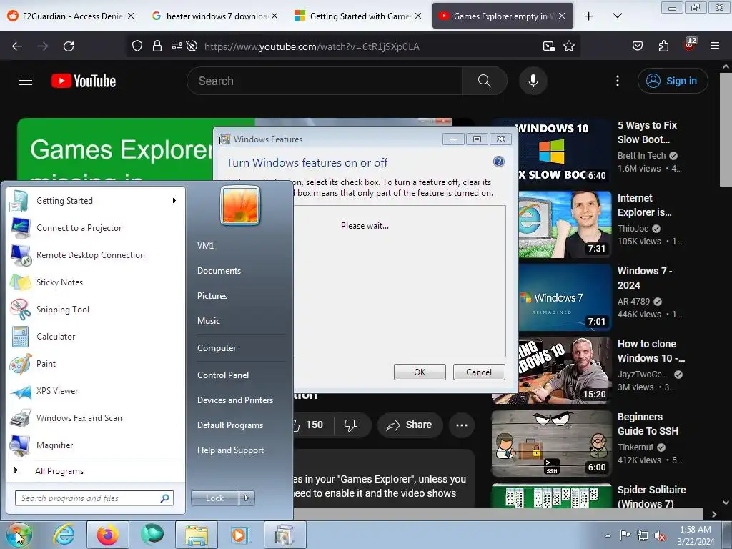The height and width of the screenshot is (549, 732).
Task: Open shutdown options arrow next to Lock
Action: coord(247,498)
